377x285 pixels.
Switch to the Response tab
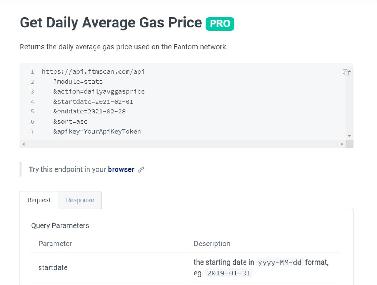pyautogui.click(x=80, y=200)
